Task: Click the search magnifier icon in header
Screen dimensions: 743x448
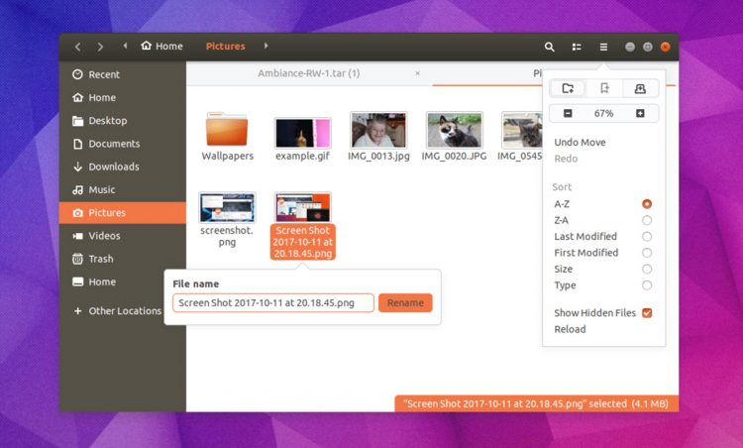Action: tap(550, 47)
